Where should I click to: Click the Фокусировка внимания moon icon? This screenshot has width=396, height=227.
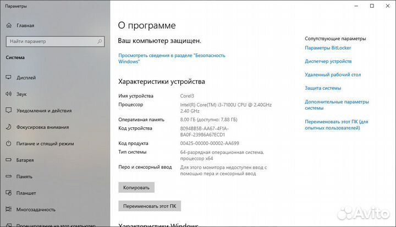9,127
